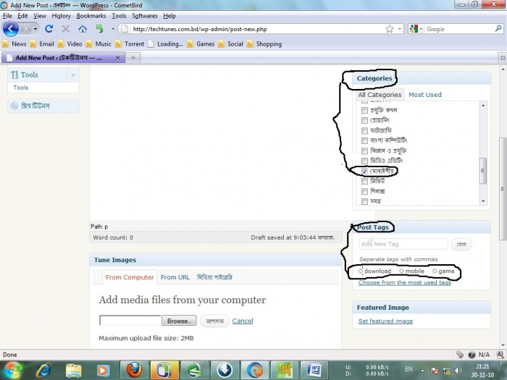
Task: Click the Windows Start orb
Action: [12, 371]
